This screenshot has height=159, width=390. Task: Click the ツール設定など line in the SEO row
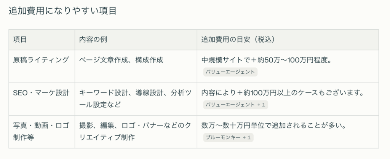(100, 104)
